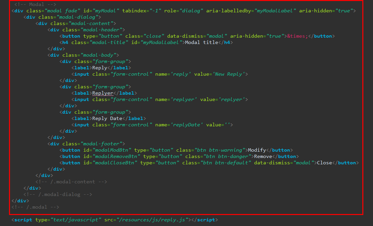Click the role="dialog" attribute text
Viewport: 373px width, 226px height.
(184, 11)
